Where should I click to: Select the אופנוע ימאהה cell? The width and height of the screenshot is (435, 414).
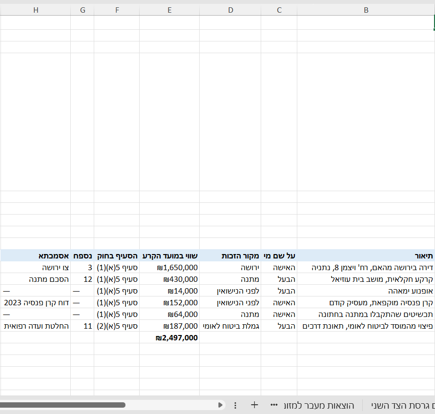tap(366, 291)
